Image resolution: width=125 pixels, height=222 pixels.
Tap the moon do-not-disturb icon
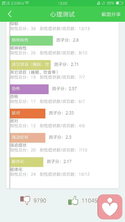pyautogui.click(x=103, y=3)
